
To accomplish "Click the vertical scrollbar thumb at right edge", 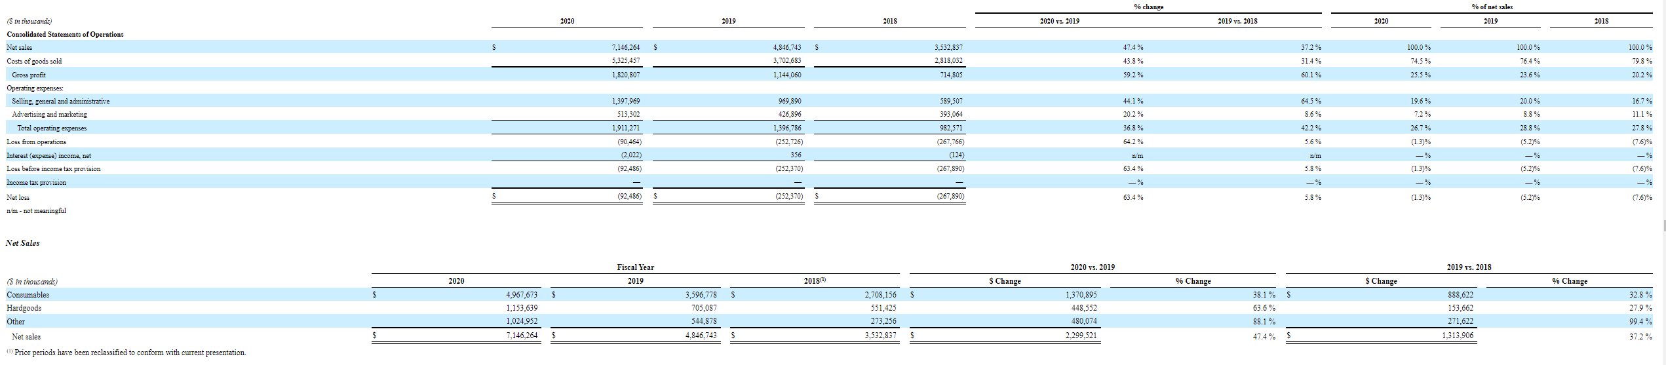I will point(1664,226).
